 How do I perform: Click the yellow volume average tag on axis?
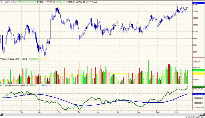tap(198, 74)
